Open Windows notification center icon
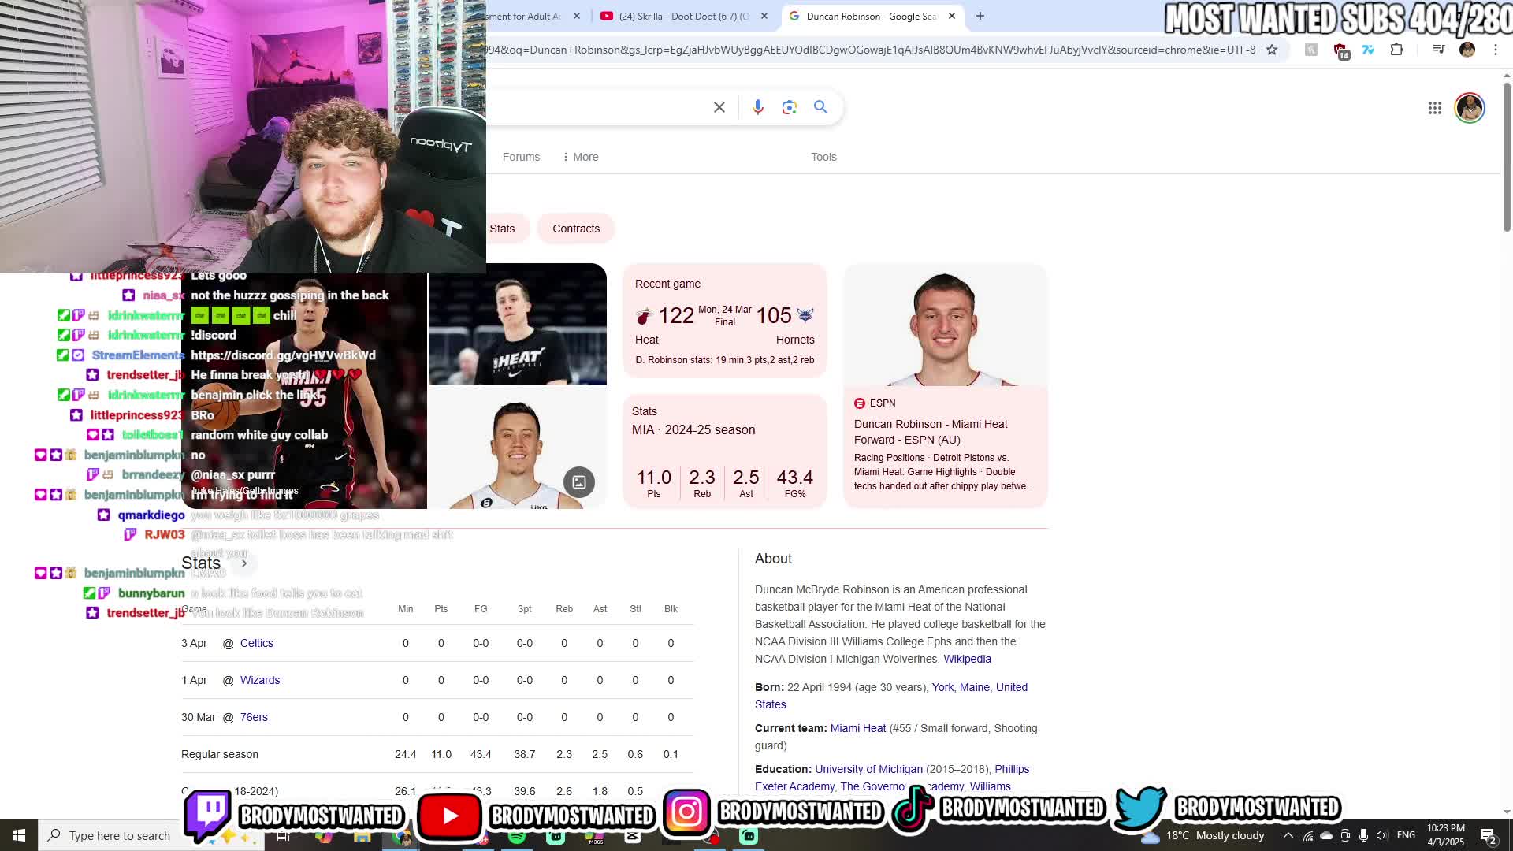1513x851 pixels. click(x=1488, y=836)
